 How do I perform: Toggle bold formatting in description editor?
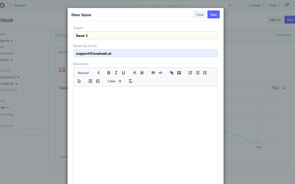(x=108, y=73)
